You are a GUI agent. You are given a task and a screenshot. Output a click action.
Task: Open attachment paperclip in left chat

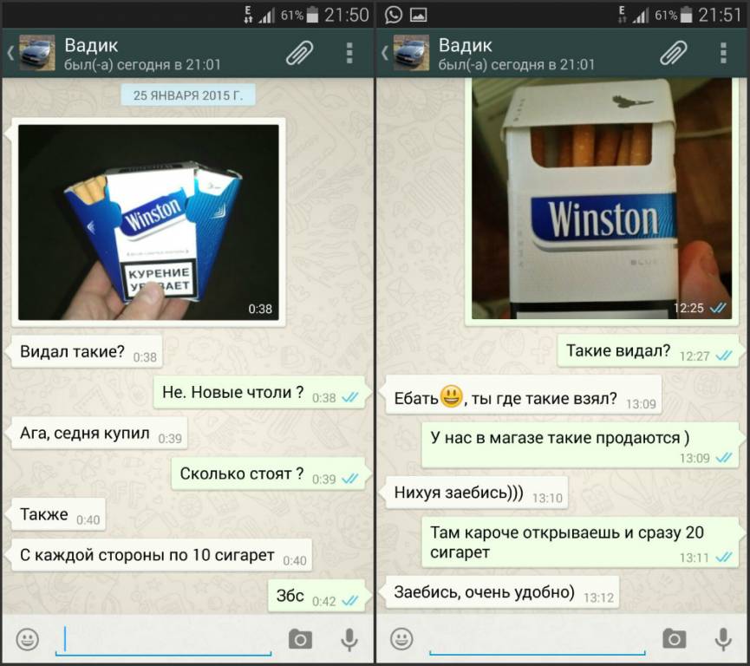[x=299, y=53]
